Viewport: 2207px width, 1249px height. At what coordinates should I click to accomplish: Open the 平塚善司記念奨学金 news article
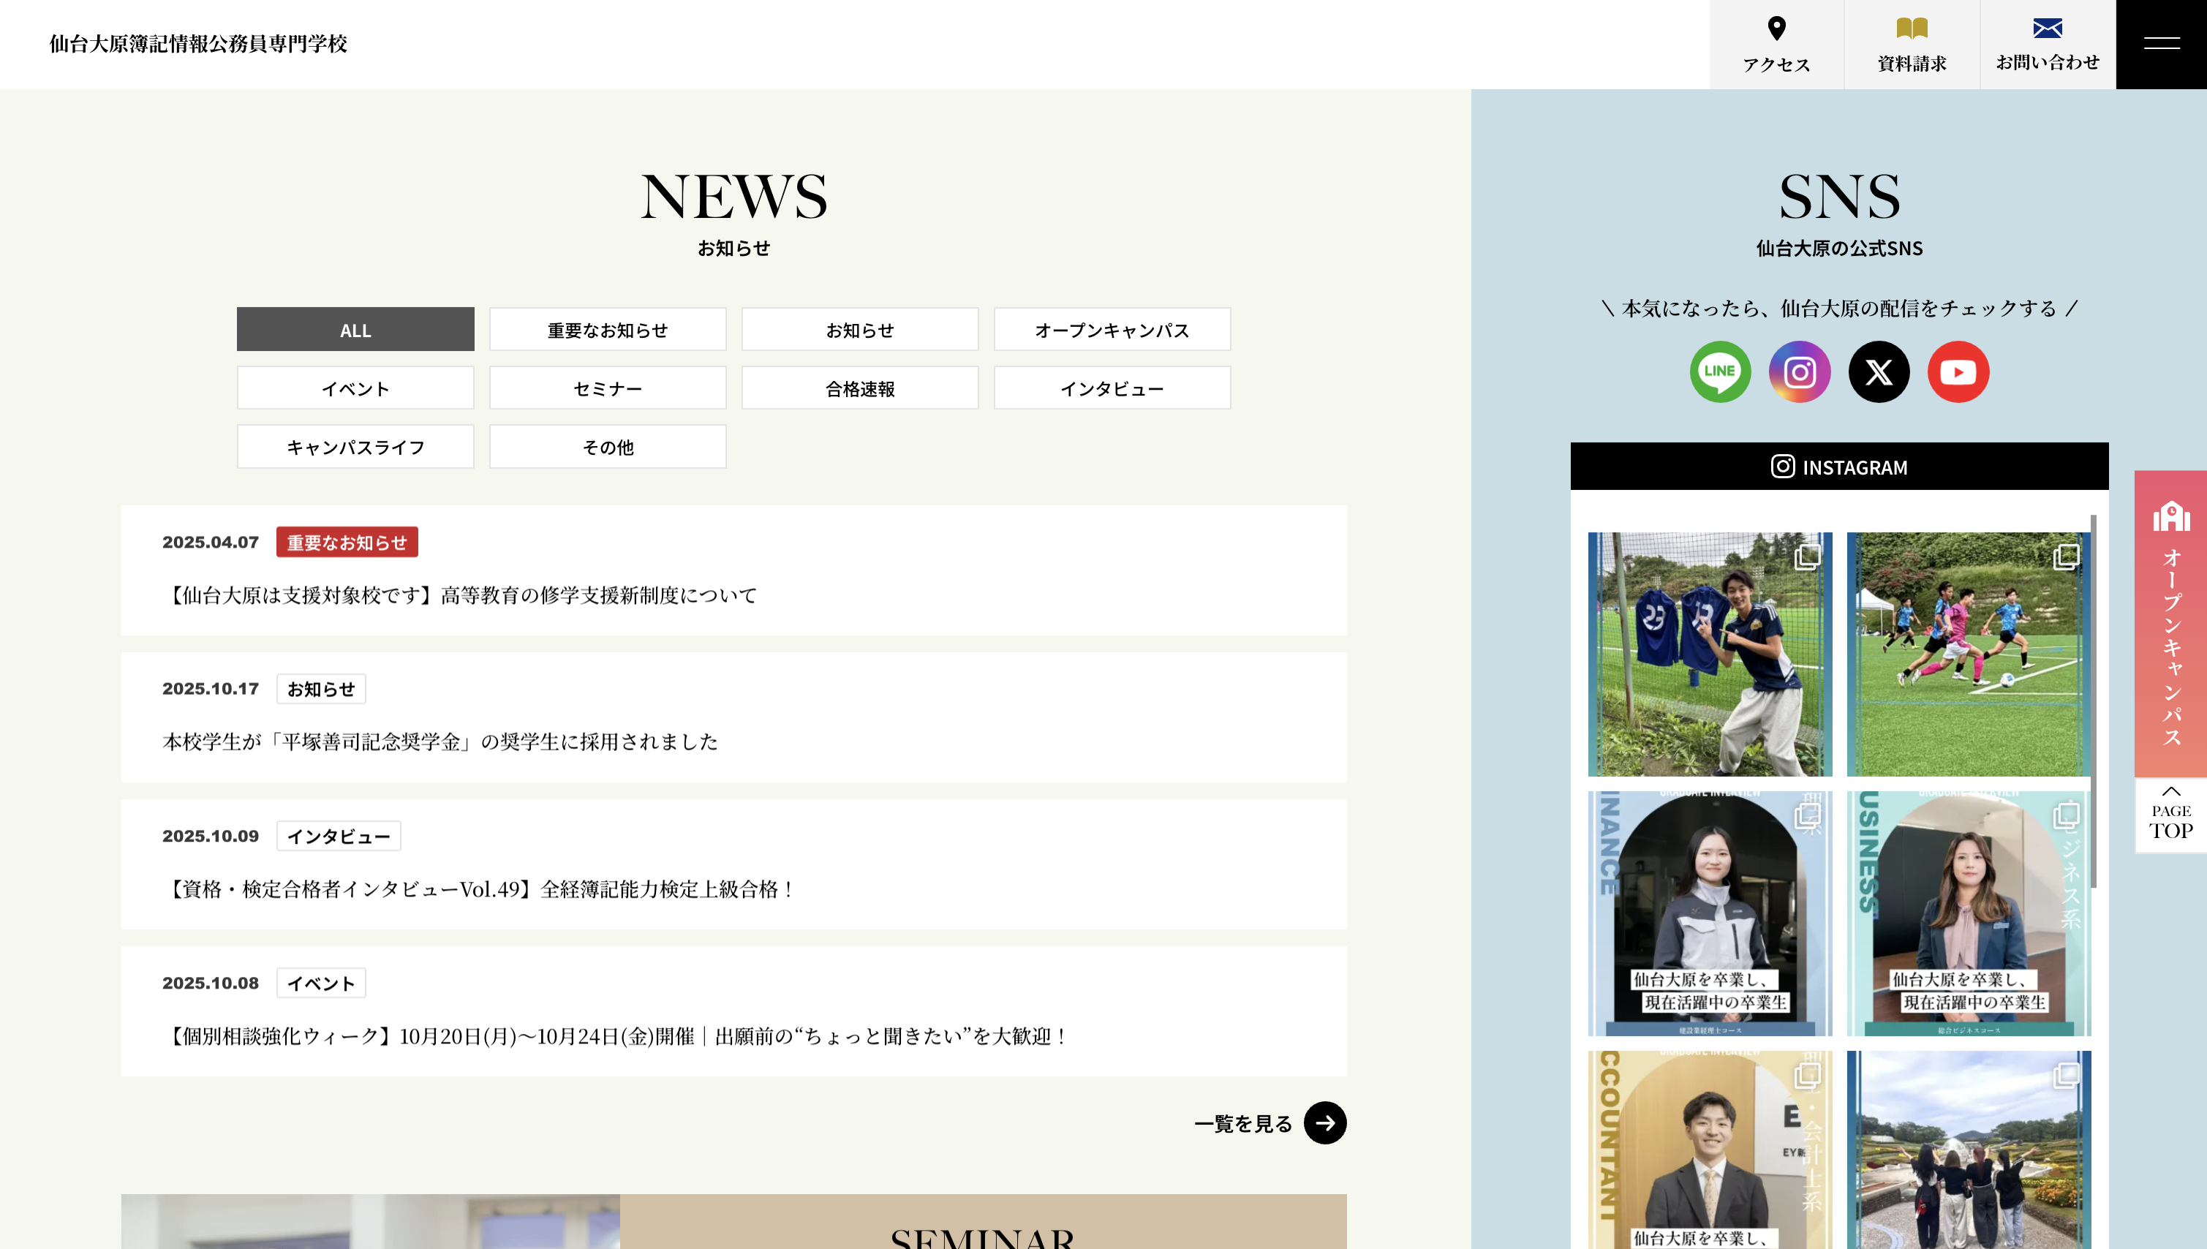(x=440, y=742)
